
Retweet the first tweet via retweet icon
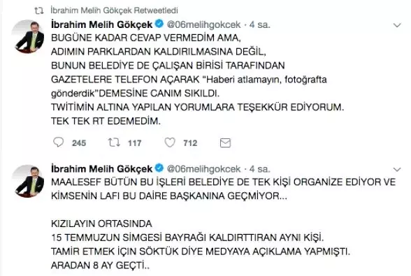tap(114, 143)
